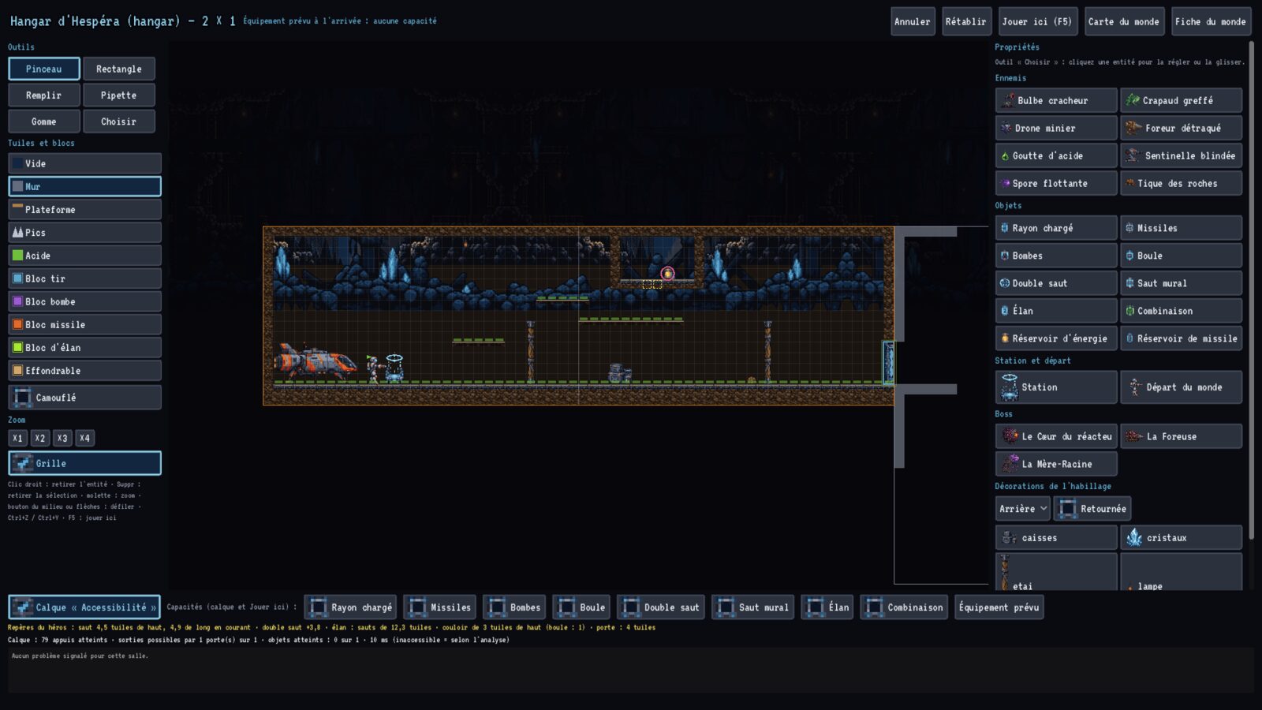Viewport: 1262px width, 710px height.
Task: Click Jouer ici (F5) button
Action: [1037, 21]
